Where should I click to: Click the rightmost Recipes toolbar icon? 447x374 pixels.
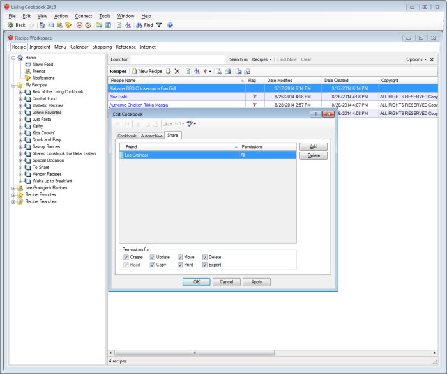pos(248,72)
